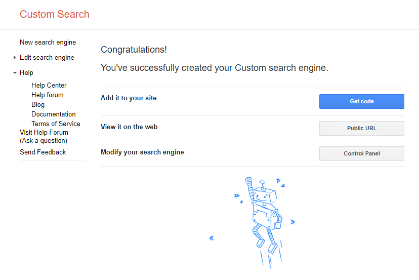
Task: Click the Congratulations! heading text
Action: 134,50
